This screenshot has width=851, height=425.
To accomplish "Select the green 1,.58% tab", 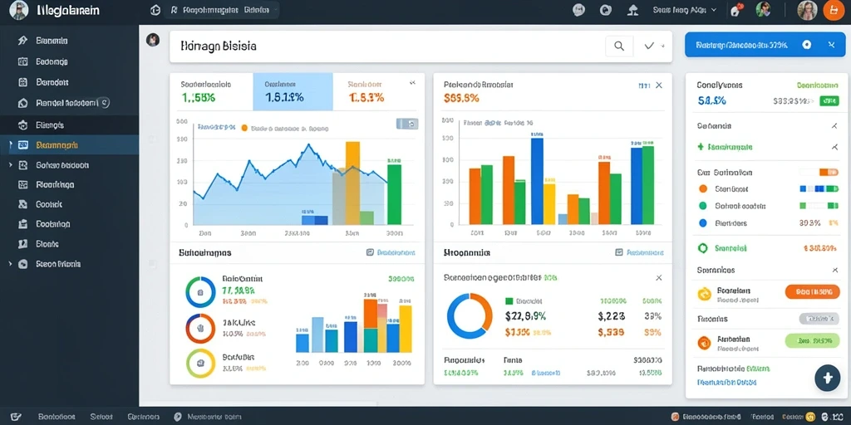I will pyautogui.click(x=212, y=91).
